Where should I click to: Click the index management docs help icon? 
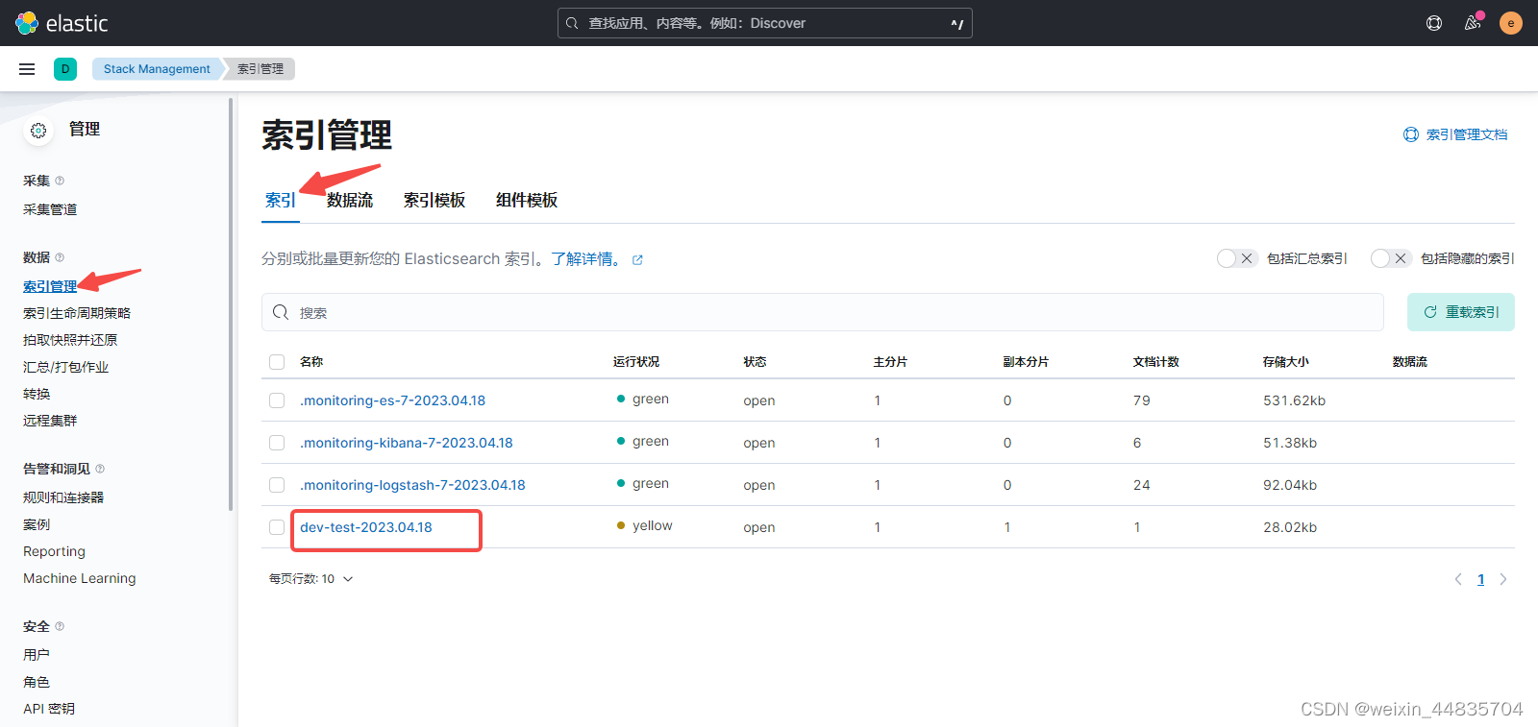click(x=1410, y=134)
